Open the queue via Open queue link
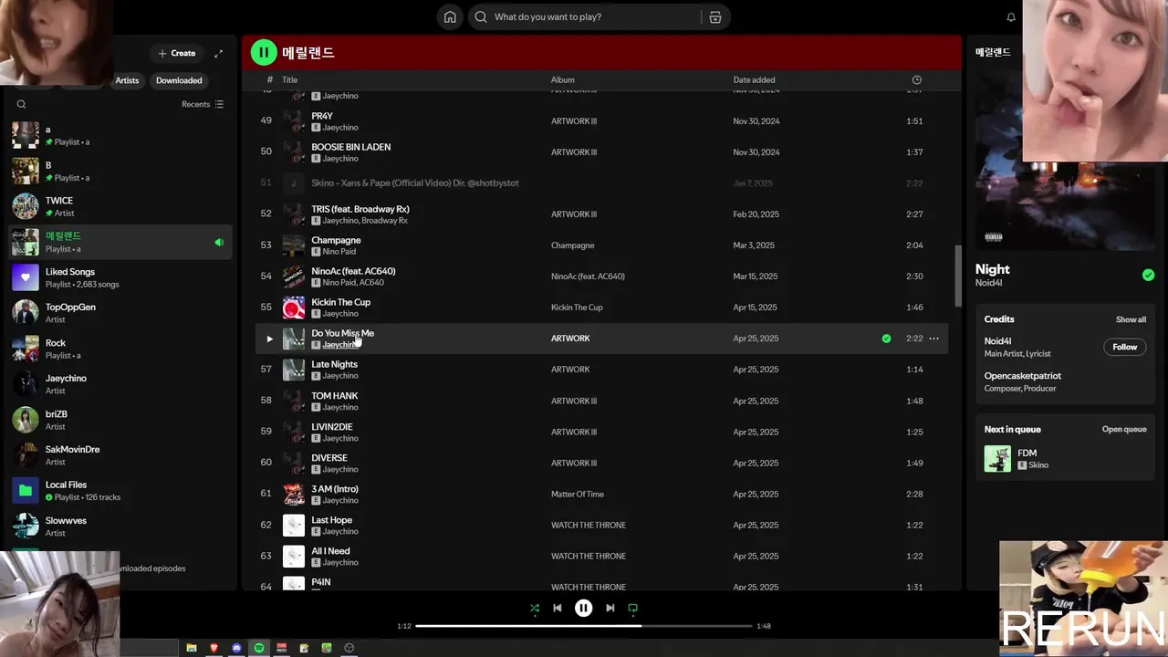 point(1123,430)
